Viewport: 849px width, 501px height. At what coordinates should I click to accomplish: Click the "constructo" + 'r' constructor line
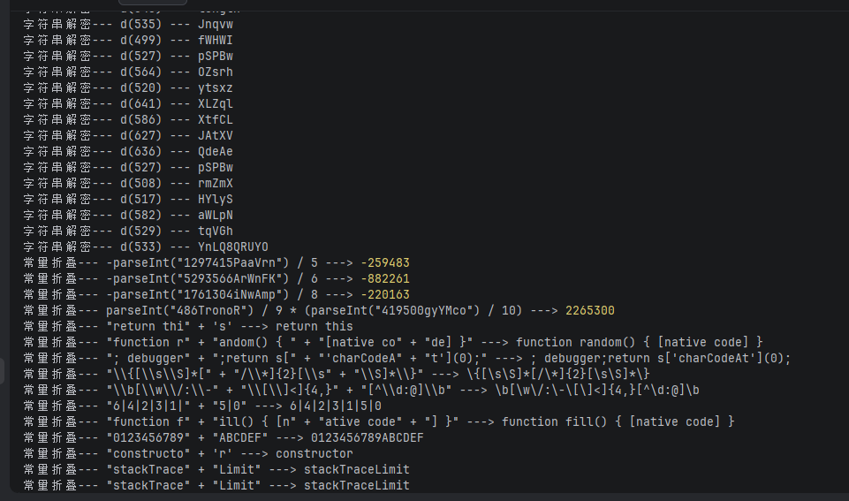(x=188, y=453)
